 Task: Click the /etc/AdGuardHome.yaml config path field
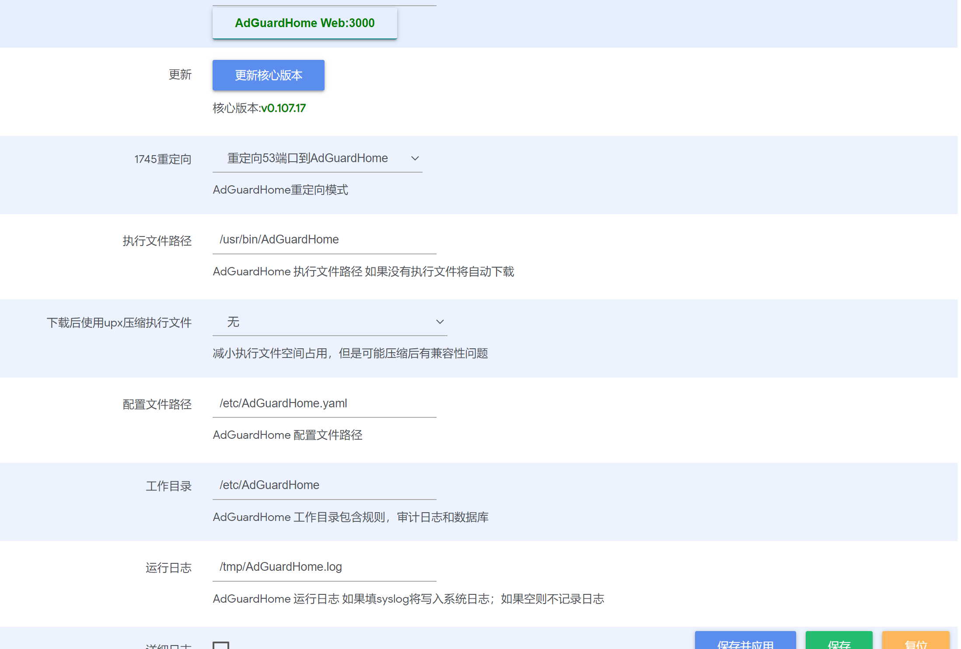324,403
